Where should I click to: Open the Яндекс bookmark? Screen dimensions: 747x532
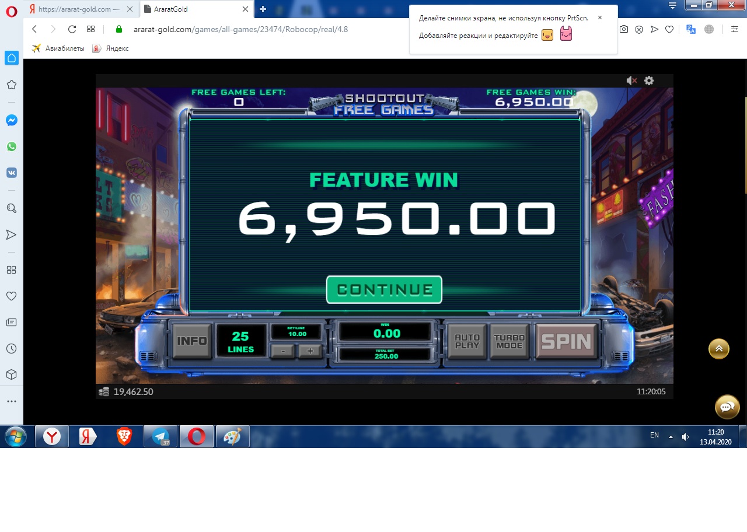click(x=111, y=48)
